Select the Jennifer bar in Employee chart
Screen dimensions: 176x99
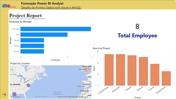tap(32, 51)
